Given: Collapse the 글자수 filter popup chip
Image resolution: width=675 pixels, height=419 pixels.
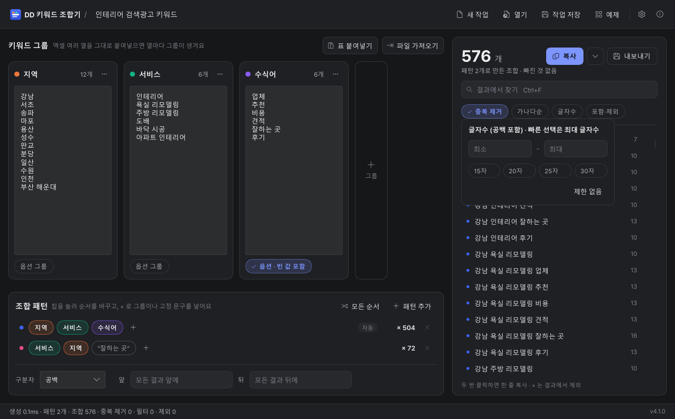Looking at the screenshot, I should click(x=567, y=111).
